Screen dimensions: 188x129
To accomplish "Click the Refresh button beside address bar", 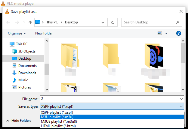I will (113, 22).
